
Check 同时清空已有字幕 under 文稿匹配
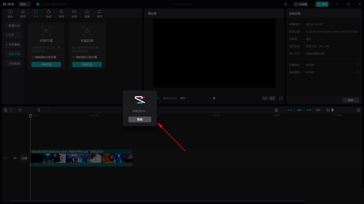[x=74, y=57]
